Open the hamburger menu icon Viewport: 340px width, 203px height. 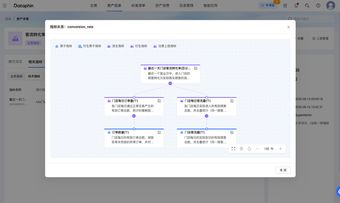pyautogui.click(x=4, y=6)
